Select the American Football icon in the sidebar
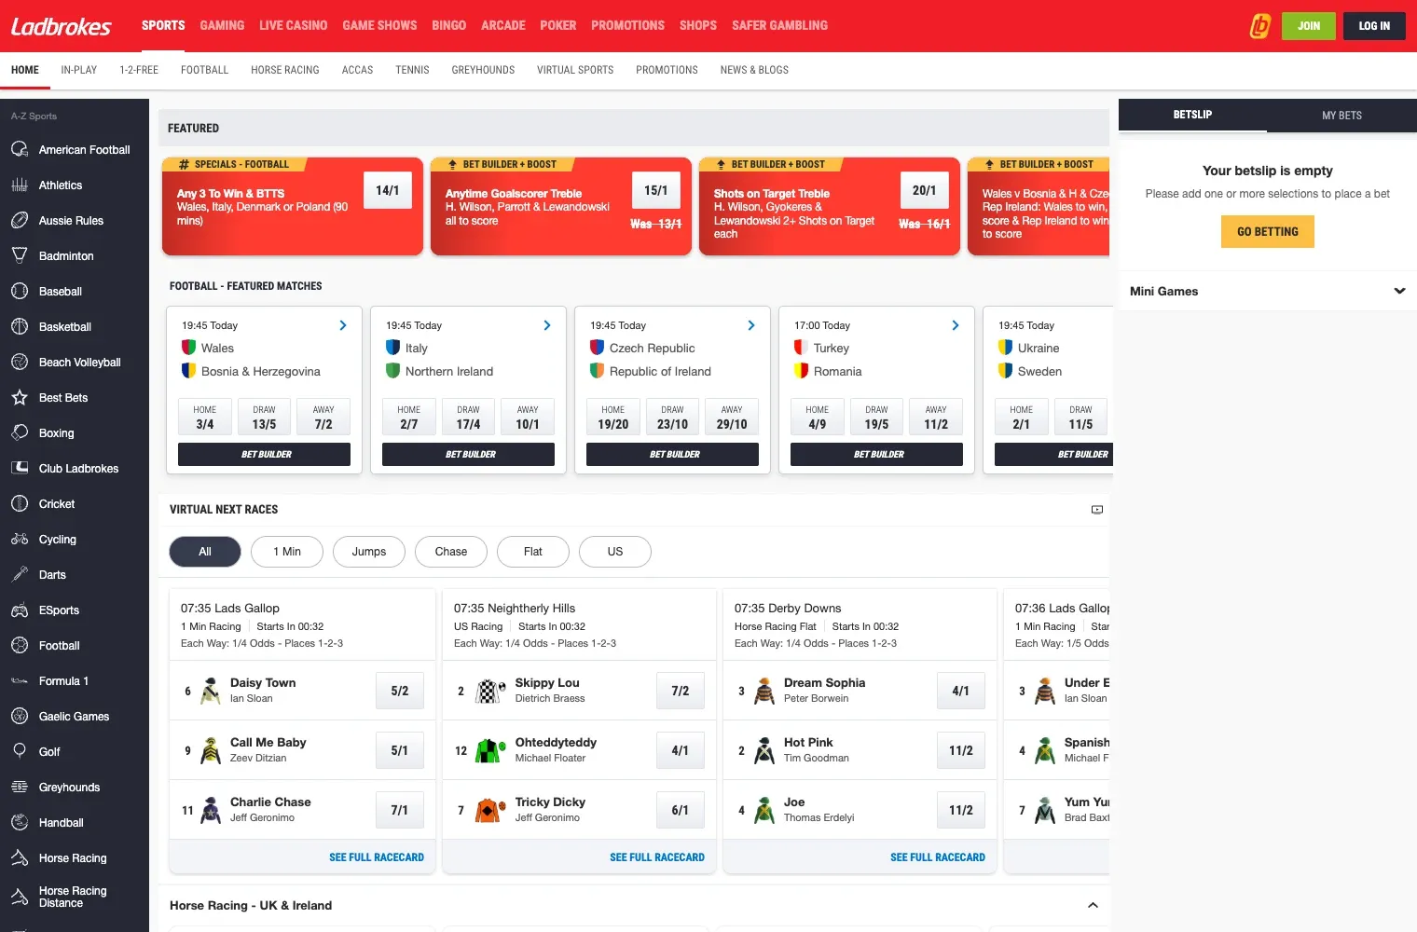This screenshot has width=1417, height=932. pyautogui.click(x=20, y=149)
